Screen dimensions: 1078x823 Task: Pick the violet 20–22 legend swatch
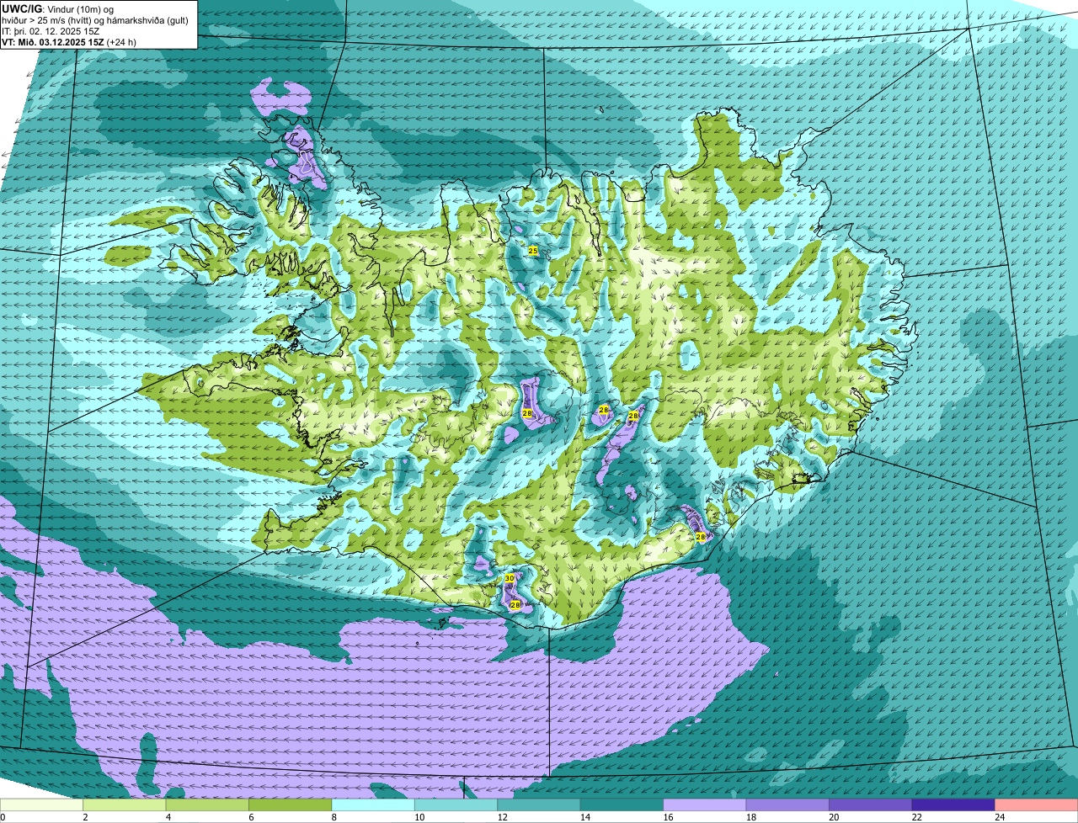tap(871, 805)
